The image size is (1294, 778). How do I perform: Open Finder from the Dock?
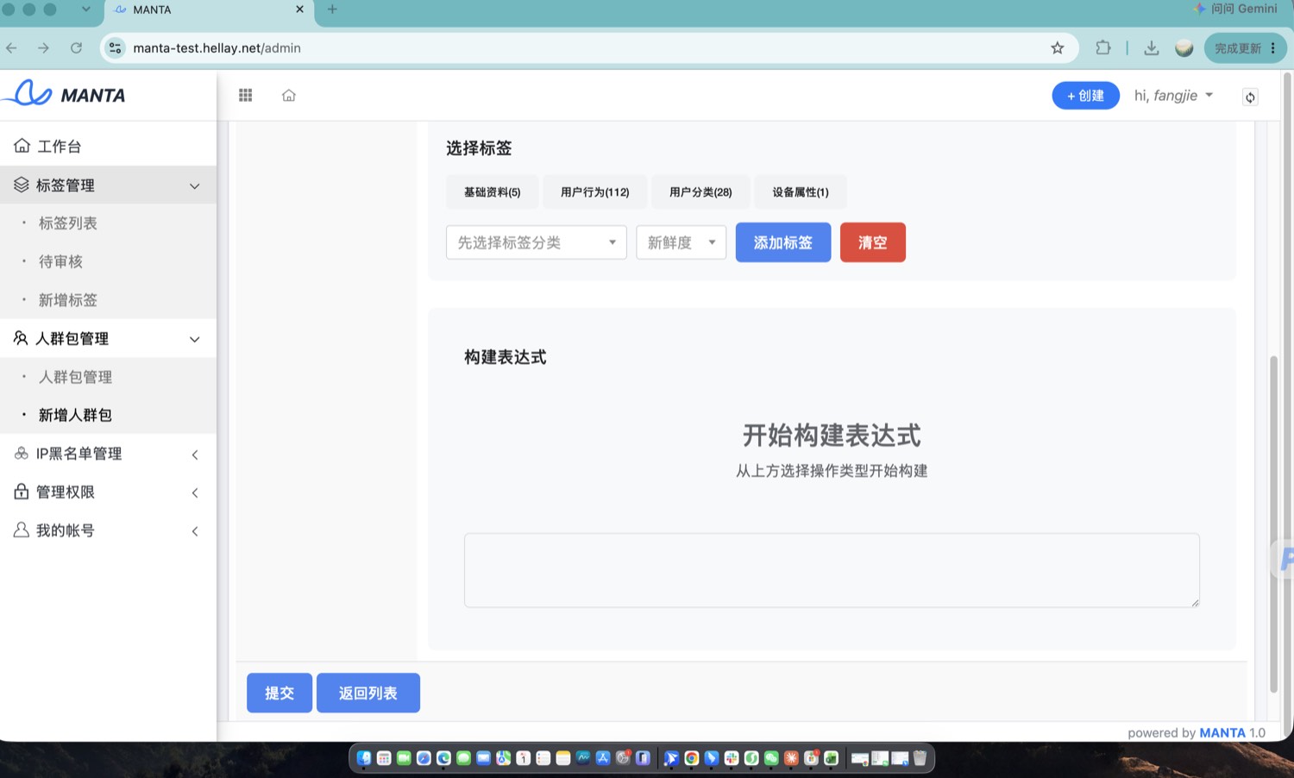[364, 758]
